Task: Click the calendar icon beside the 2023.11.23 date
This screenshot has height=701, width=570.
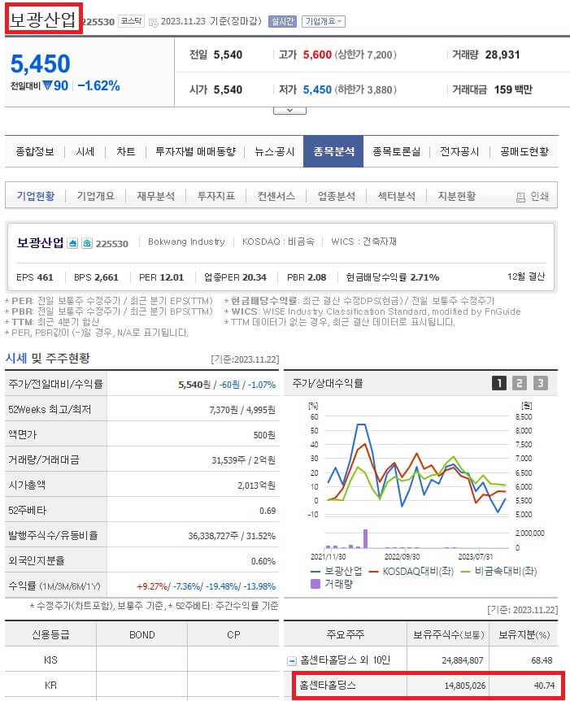Action: [154, 22]
